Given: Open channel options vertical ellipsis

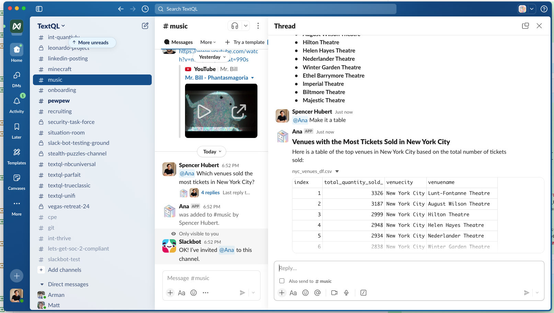Looking at the screenshot, I should tap(258, 26).
